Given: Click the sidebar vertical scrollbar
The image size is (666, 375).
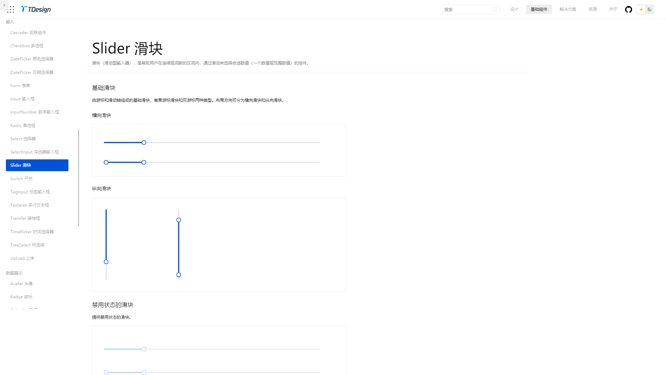Looking at the screenshot, I should (x=79, y=178).
